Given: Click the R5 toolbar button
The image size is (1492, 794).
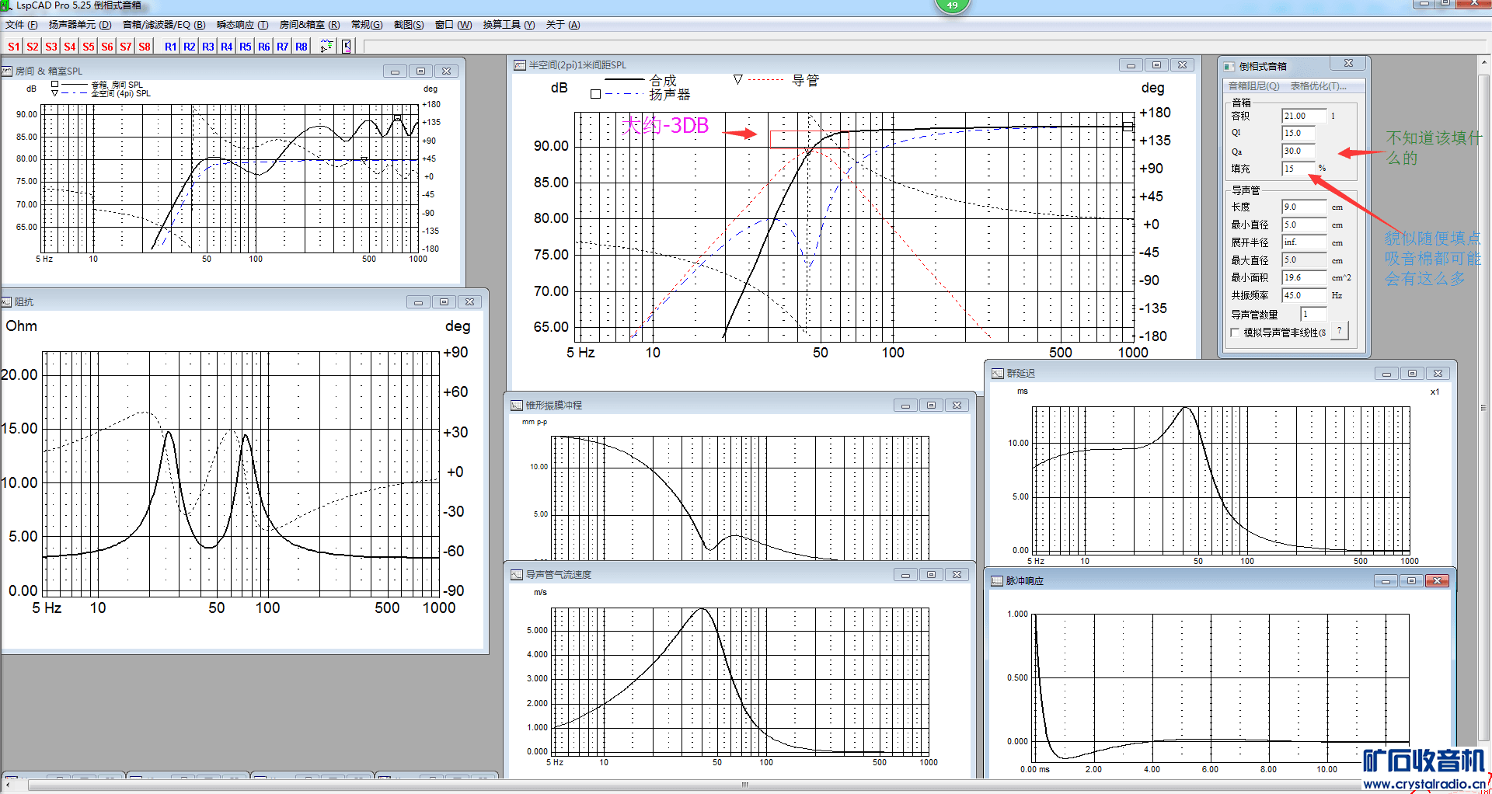Looking at the screenshot, I should tap(246, 47).
